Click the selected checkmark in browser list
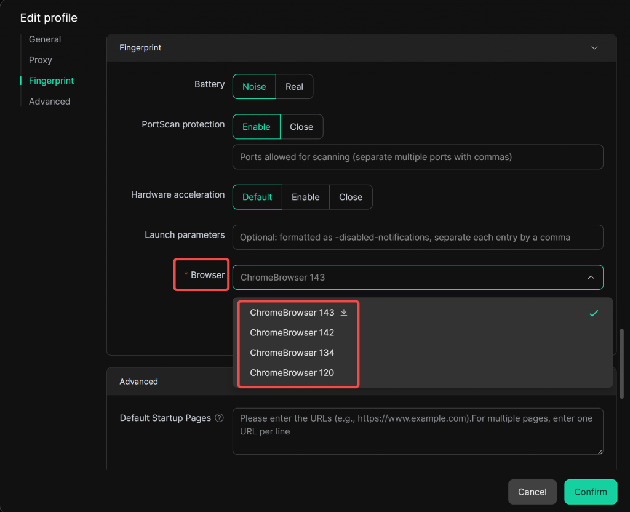630x512 pixels. (593, 313)
